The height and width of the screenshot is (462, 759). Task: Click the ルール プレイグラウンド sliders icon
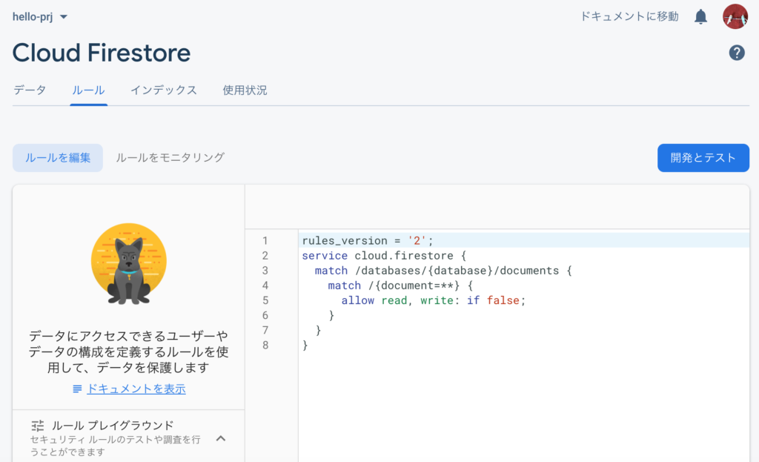[x=38, y=426]
